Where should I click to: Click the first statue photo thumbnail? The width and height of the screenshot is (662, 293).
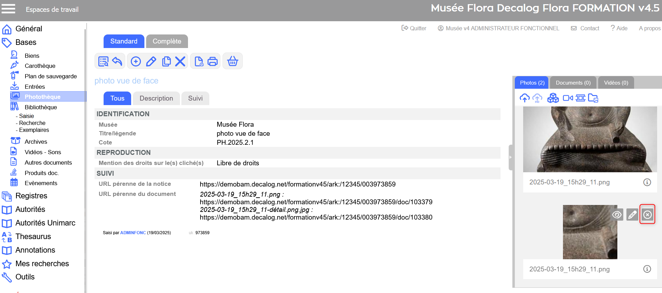[x=590, y=139]
